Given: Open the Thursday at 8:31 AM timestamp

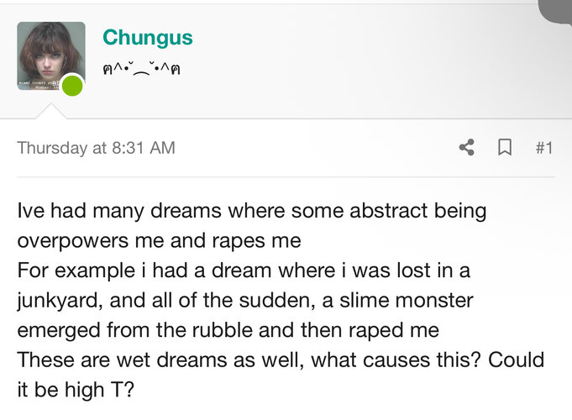Looking at the screenshot, I should 96,148.
